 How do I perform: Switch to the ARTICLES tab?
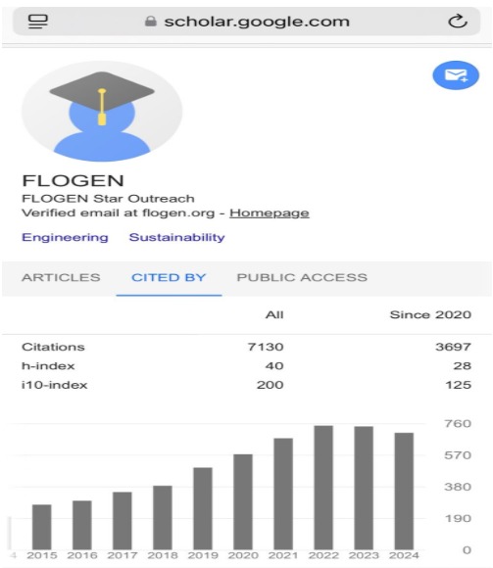61,277
